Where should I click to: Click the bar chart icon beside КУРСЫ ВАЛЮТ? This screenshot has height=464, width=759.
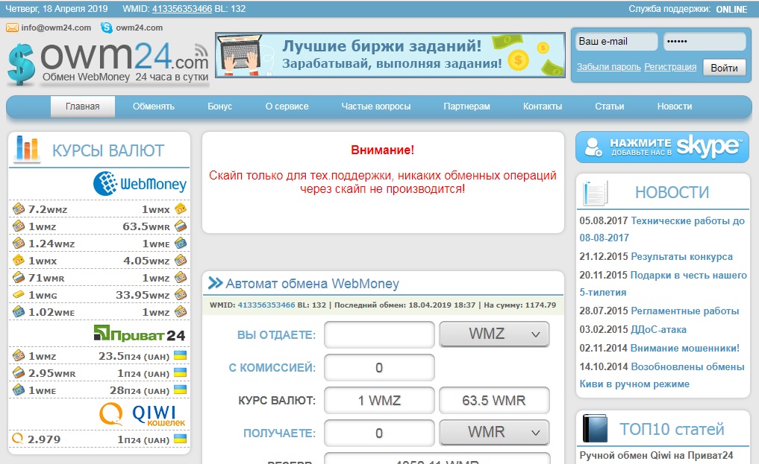pyautogui.click(x=28, y=150)
